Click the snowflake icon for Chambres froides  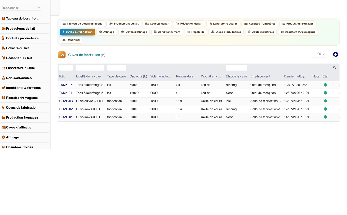[x=3, y=147]
